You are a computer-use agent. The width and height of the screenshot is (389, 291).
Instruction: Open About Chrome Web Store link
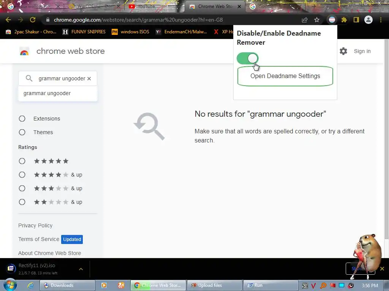[x=49, y=253]
